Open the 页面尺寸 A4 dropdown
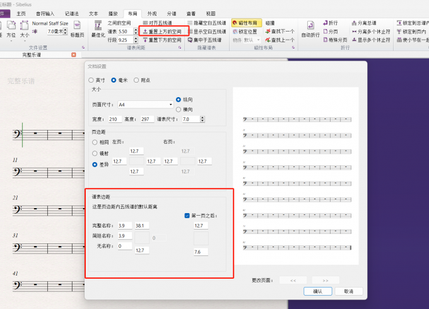429x309 pixels. 145,105
